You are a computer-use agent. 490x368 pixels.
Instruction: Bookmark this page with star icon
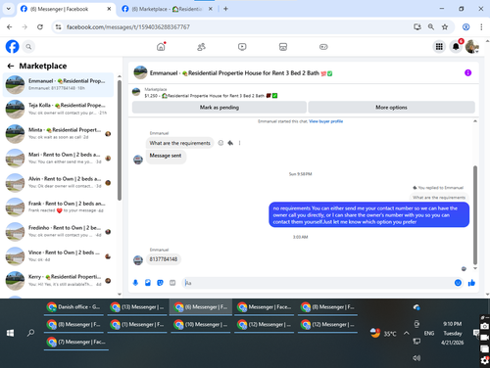click(445, 27)
